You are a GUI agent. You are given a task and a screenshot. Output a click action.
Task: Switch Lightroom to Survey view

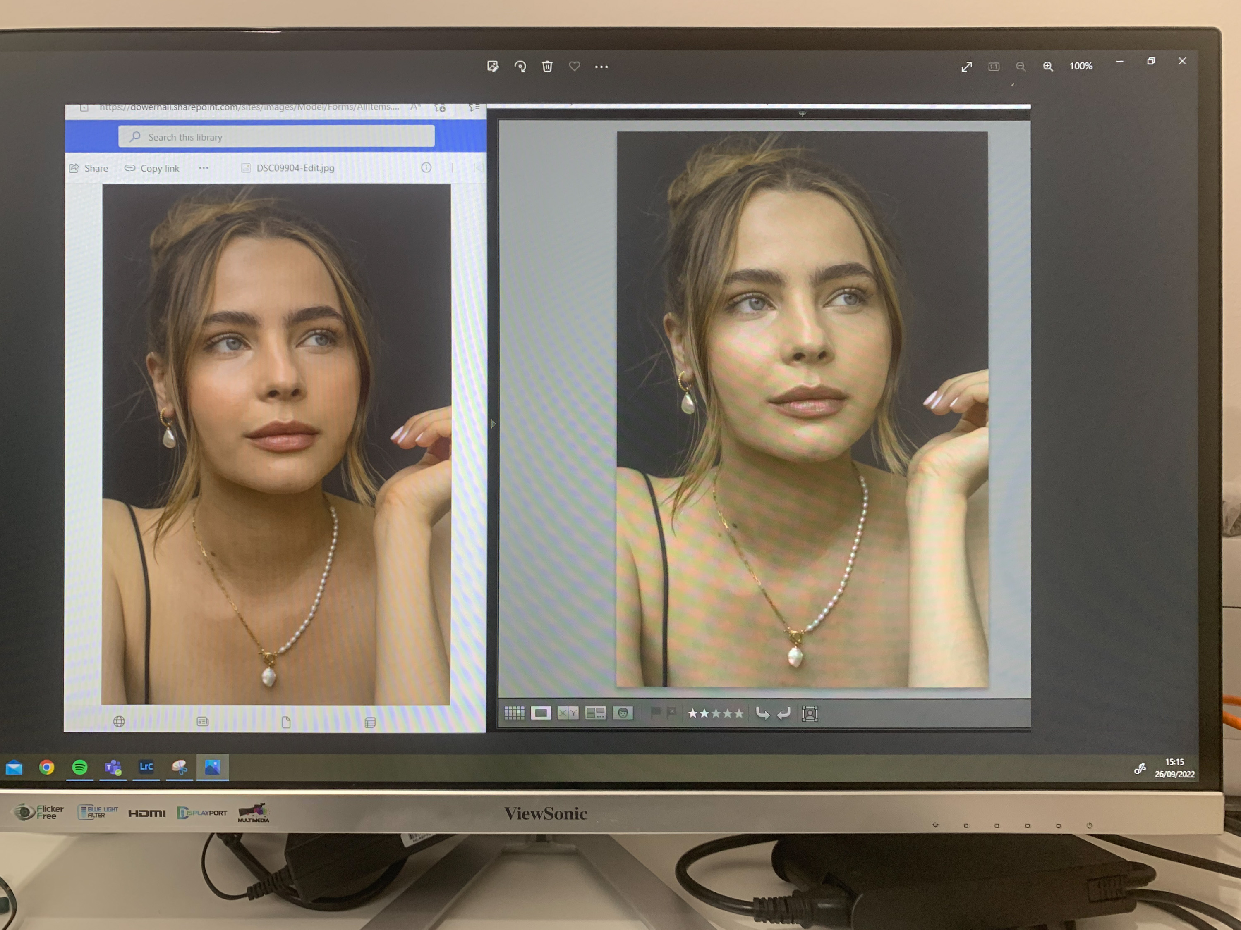coord(595,713)
